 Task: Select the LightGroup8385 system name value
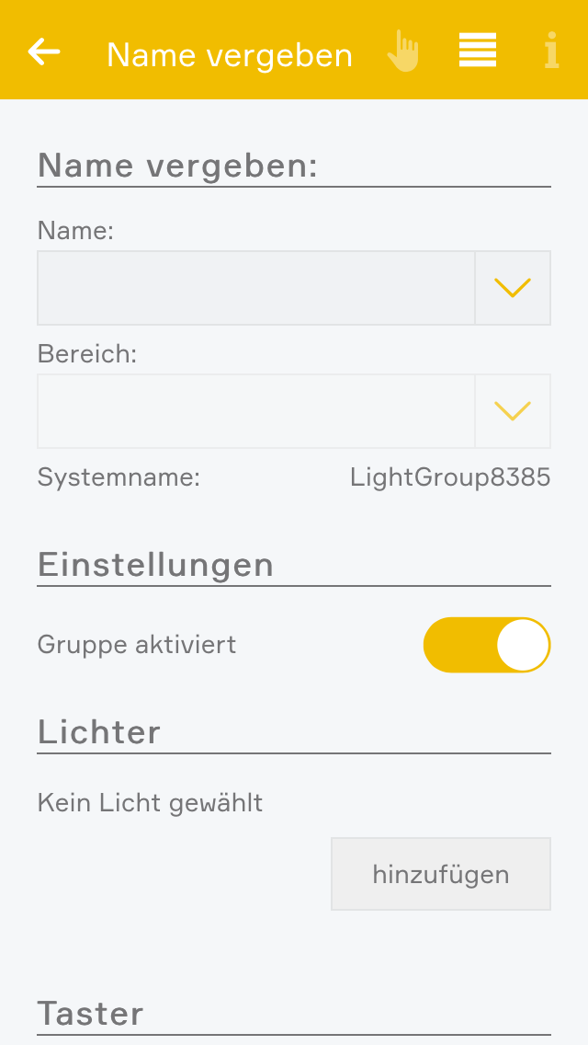(x=450, y=477)
